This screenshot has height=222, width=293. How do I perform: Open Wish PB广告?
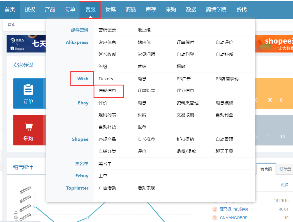click(x=184, y=79)
